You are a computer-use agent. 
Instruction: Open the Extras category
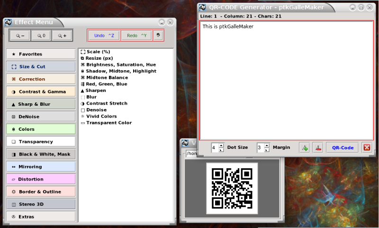[41, 217]
